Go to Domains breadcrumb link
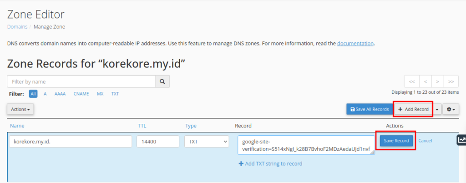This screenshot has width=466, height=183. (x=17, y=27)
